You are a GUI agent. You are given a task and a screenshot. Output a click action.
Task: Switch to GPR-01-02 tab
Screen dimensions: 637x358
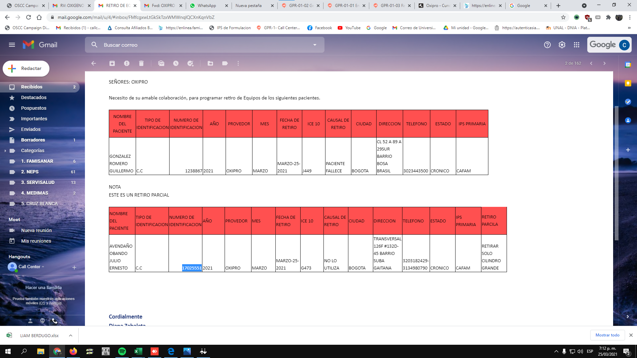pos(301,6)
